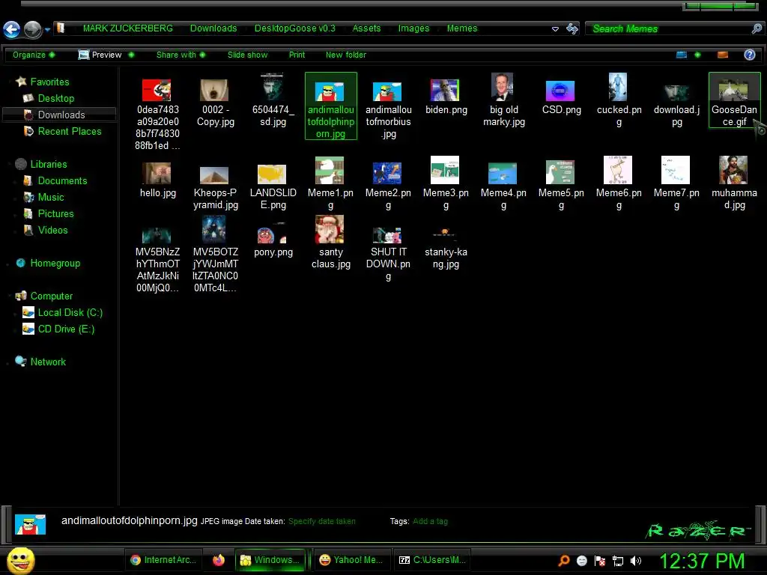Change the view with the views icon
This screenshot has height=575, width=767.
click(x=682, y=55)
